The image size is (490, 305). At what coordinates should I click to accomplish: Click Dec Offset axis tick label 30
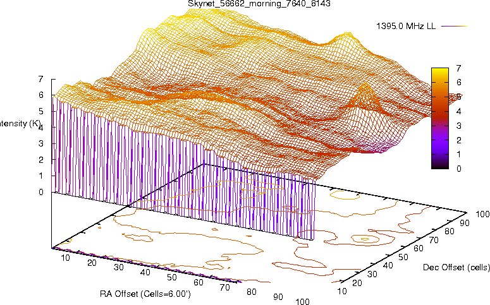point(372,274)
